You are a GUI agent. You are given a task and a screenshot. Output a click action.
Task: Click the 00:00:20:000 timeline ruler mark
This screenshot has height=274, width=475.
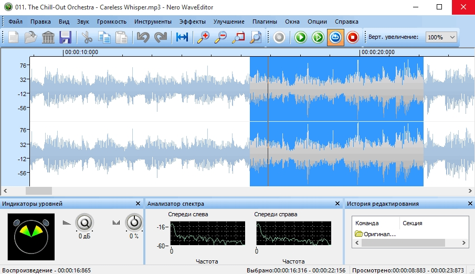(x=378, y=52)
